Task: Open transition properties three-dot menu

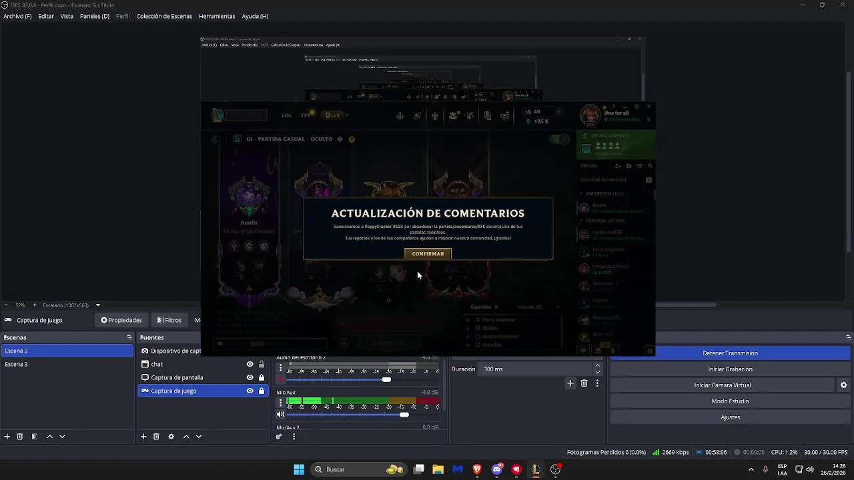Action: click(597, 383)
